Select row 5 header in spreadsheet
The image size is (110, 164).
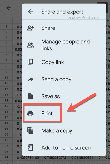pyautogui.click(x=6, y=49)
